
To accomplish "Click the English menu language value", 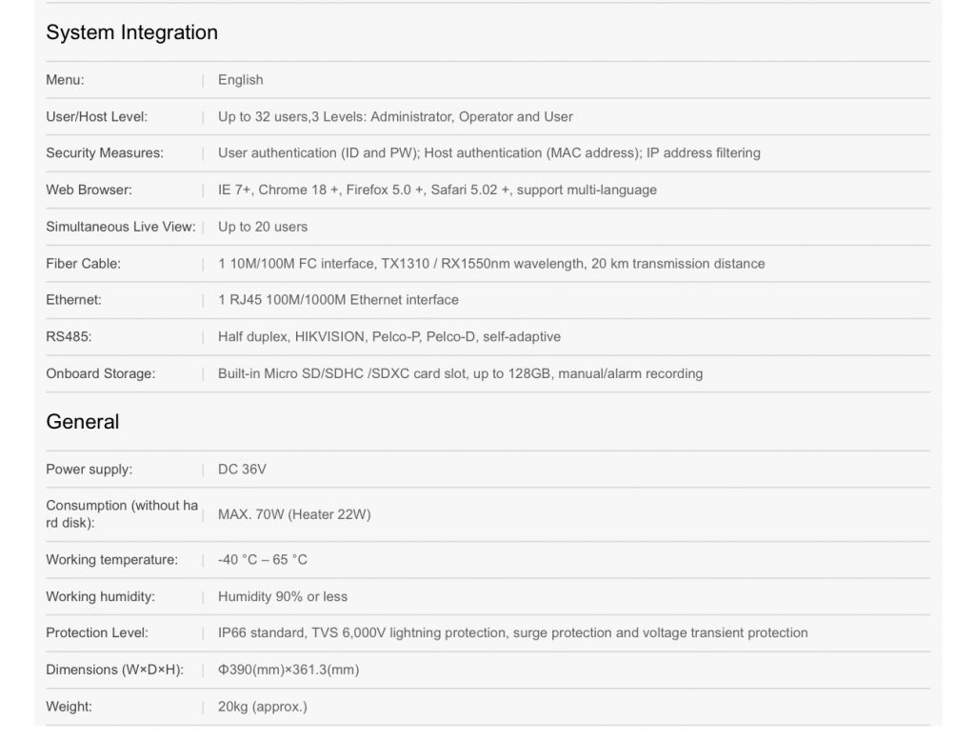I will click(240, 80).
